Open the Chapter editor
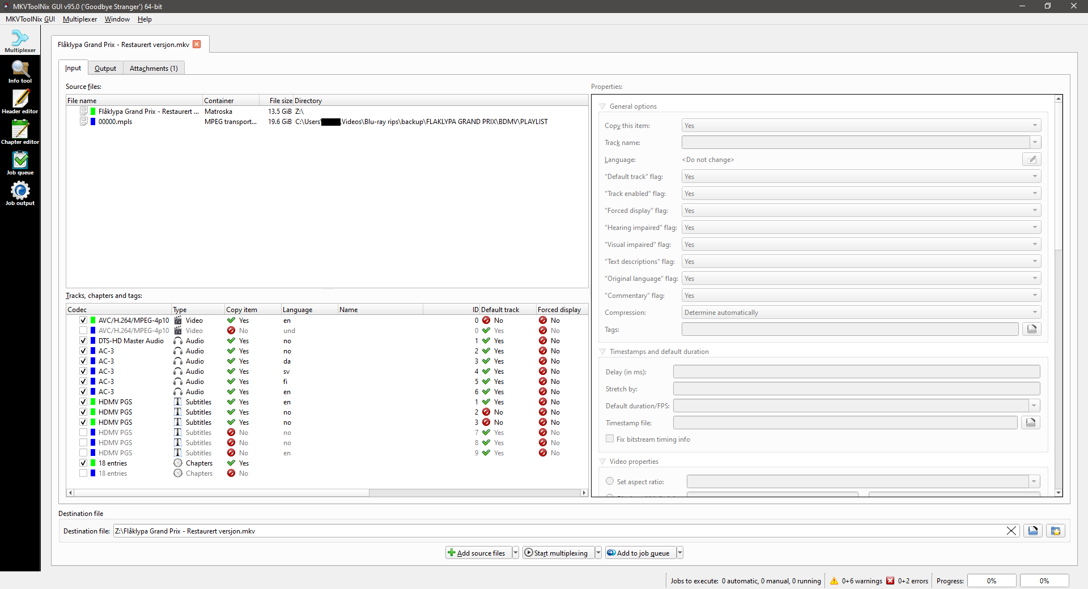1088x589 pixels. point(20,132)
